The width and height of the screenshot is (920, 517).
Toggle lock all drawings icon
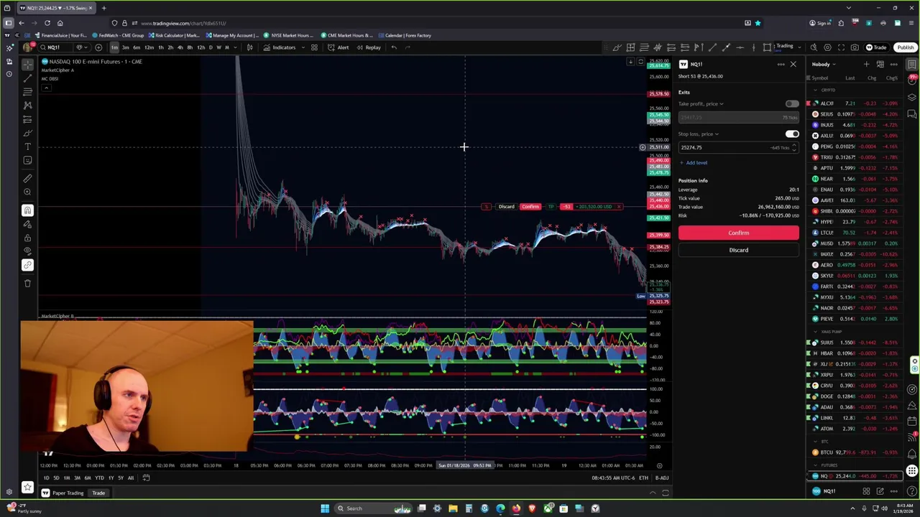(27, 238)
